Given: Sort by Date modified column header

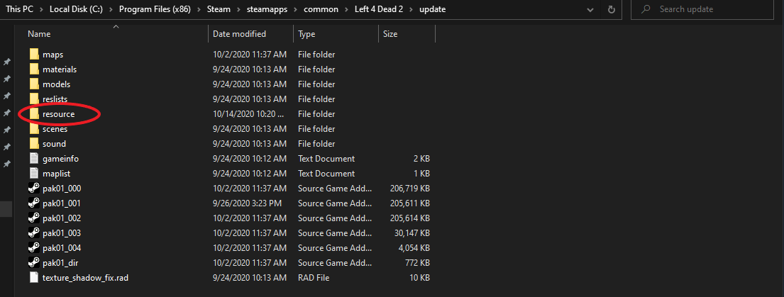Looking at the screenshot, I should [x=239, y=34].
